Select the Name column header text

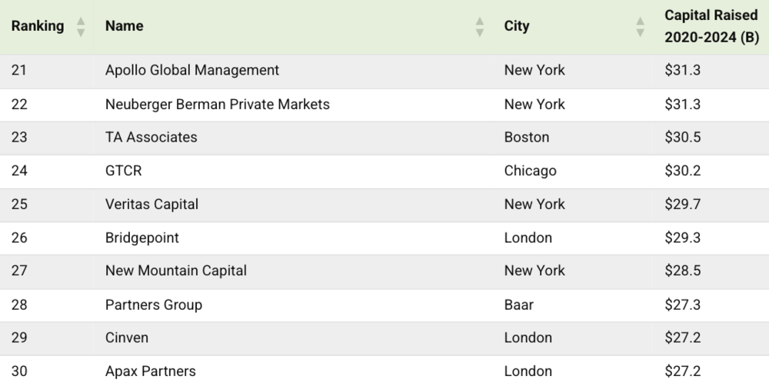coord(125,26)
